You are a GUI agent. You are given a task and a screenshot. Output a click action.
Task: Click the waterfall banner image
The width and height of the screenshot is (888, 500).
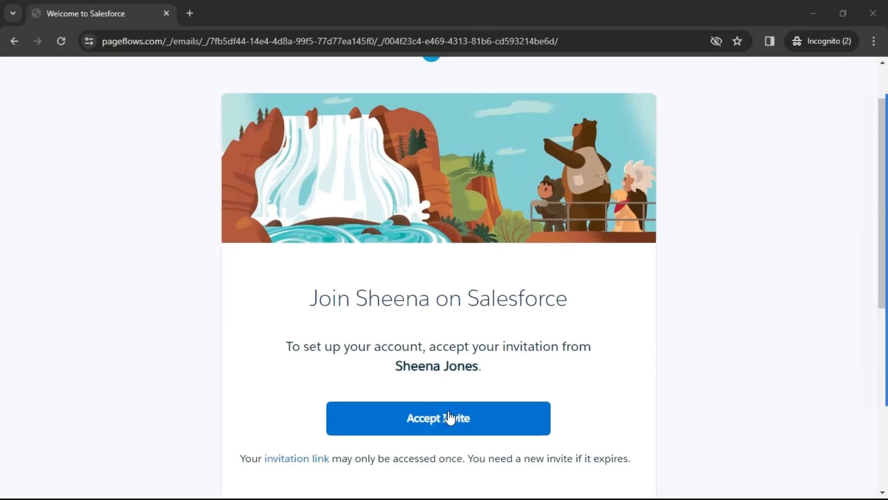pos(438,168)
